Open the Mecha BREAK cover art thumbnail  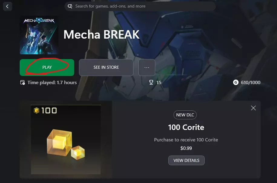(x=39, y=35)
